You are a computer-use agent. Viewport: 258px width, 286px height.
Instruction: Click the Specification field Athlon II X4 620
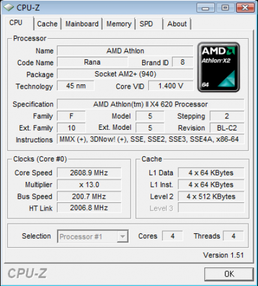151,104
